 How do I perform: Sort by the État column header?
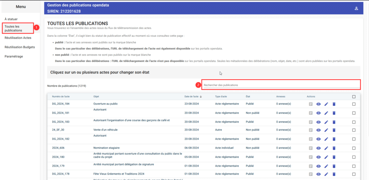(x=248, y=97)
